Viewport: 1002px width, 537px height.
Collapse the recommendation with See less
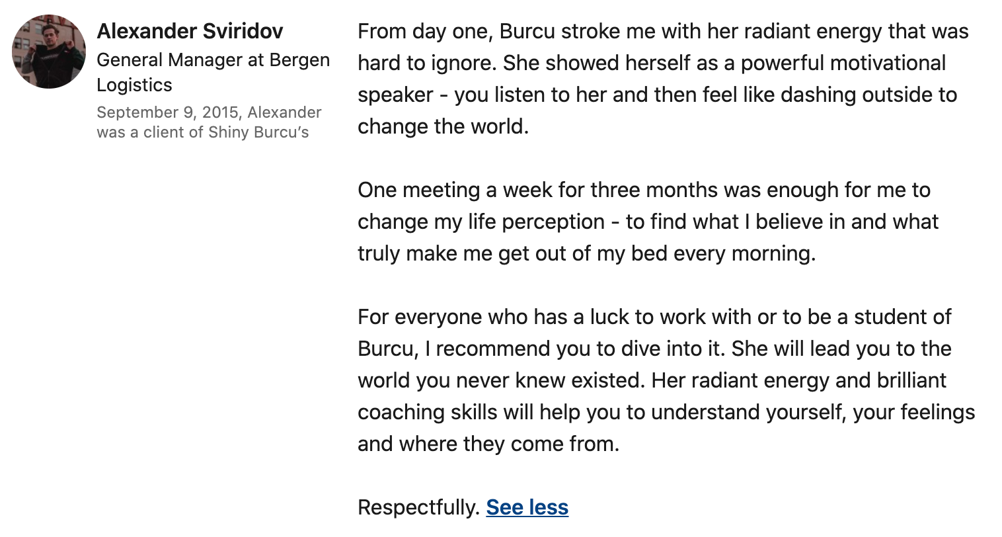pos(527,507)
